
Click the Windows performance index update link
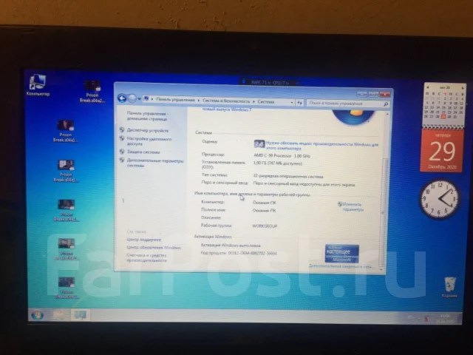[322, 146]
